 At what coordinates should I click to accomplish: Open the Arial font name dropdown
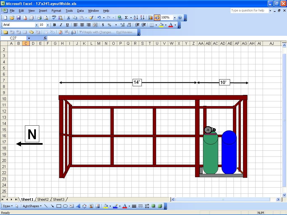(x=36, y=25)
